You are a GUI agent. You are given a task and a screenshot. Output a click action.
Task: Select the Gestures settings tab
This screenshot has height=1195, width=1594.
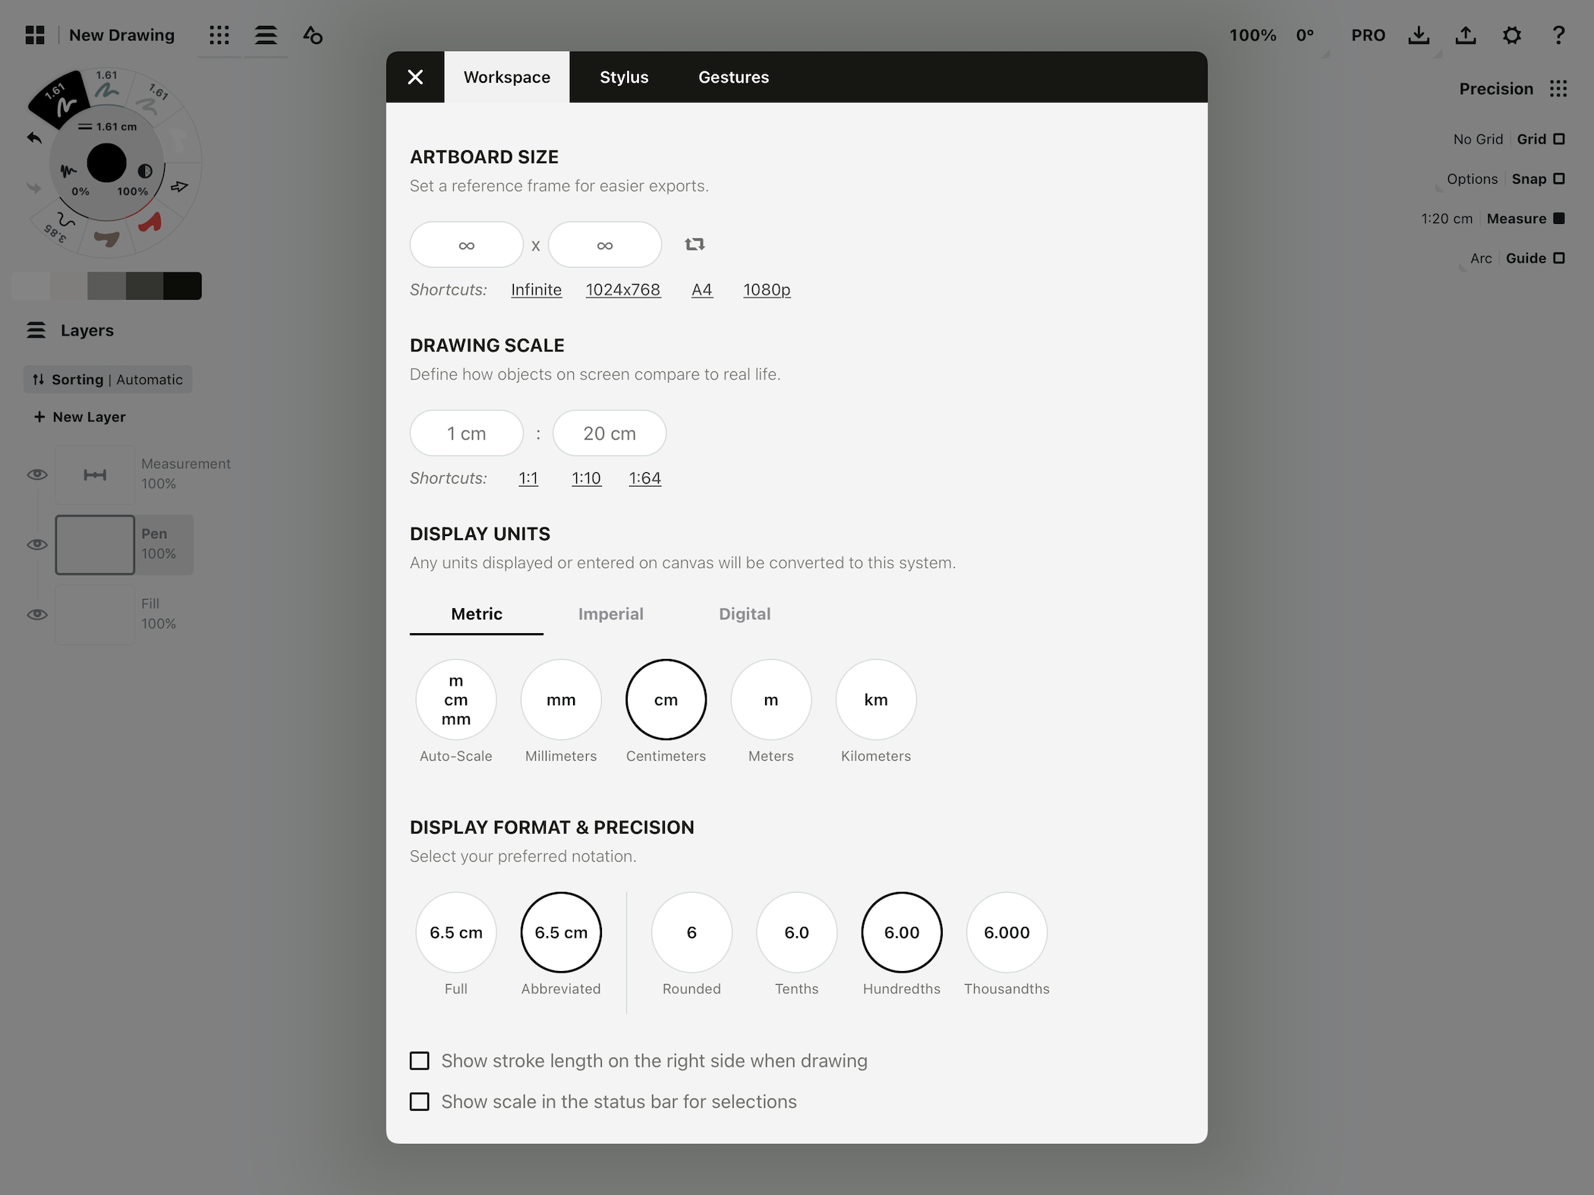click(734, 77)
